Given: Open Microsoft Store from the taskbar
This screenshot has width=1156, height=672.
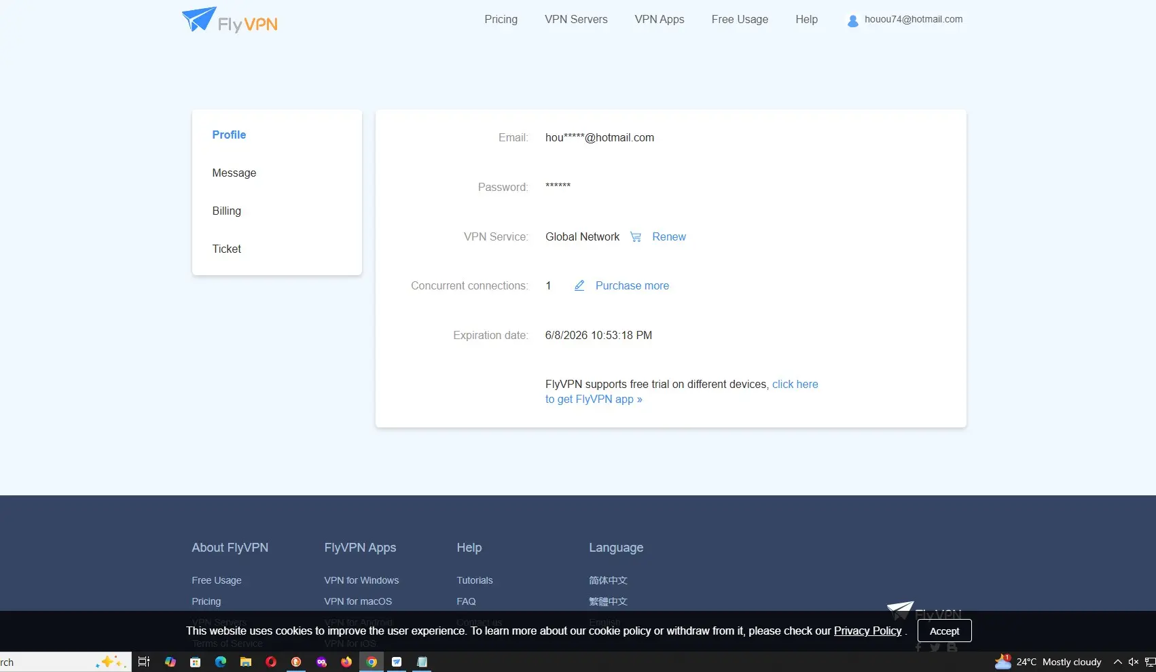Looking at the screenshot, I should point(195,662).
